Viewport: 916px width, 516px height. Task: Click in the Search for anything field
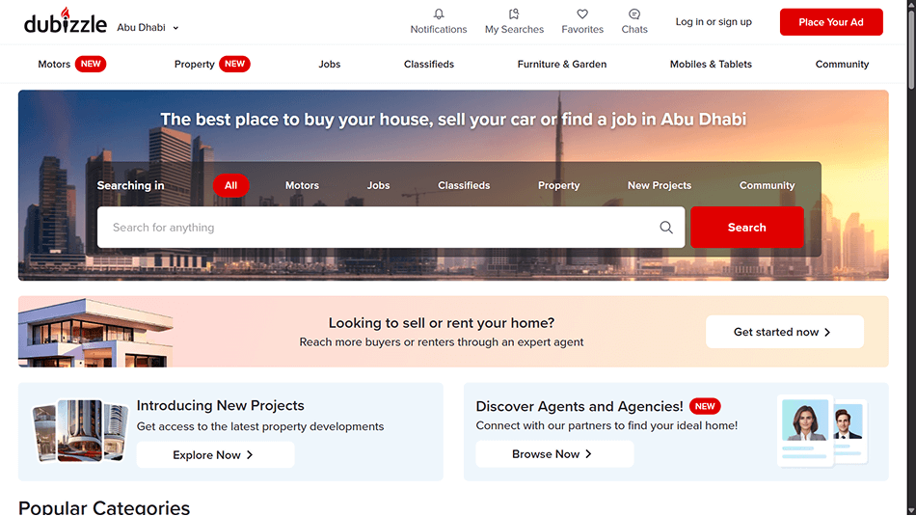click(x=376, y=228)
